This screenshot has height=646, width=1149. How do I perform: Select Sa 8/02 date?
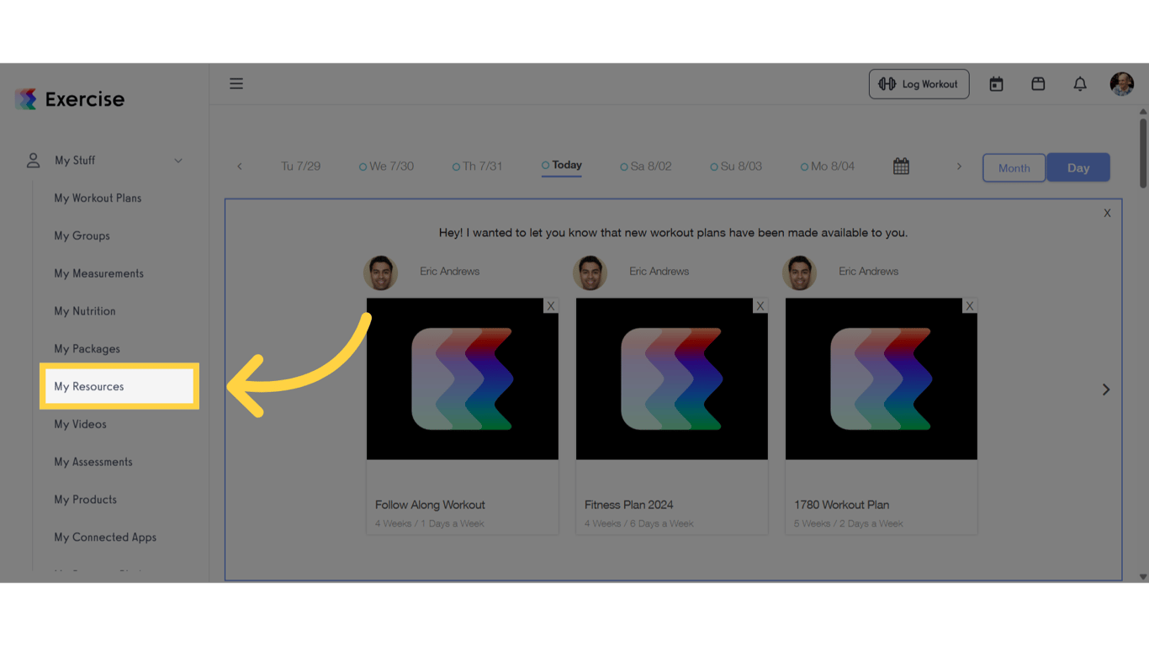[646, 167]
